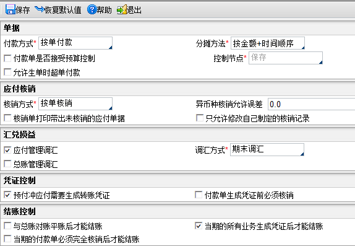This screenshot has width=355, height=246.
Task: Enable 付款单生成凭证前必须核销 checkbox
Action: click(199, 195)
